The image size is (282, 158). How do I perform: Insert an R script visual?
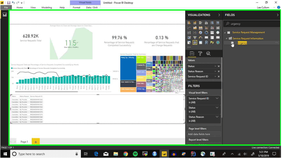206,42
